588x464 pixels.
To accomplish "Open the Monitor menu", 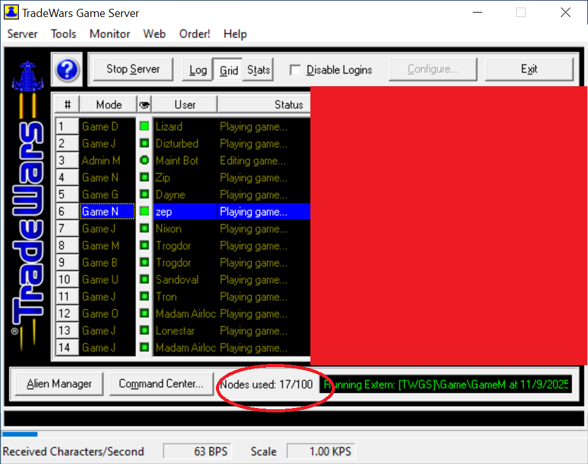I will (x=110, y=34).
